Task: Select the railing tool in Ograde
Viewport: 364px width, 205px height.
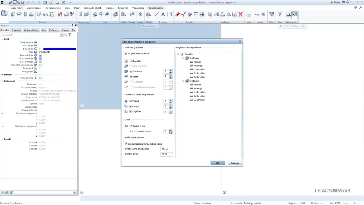Action: [x=132, y=14]
